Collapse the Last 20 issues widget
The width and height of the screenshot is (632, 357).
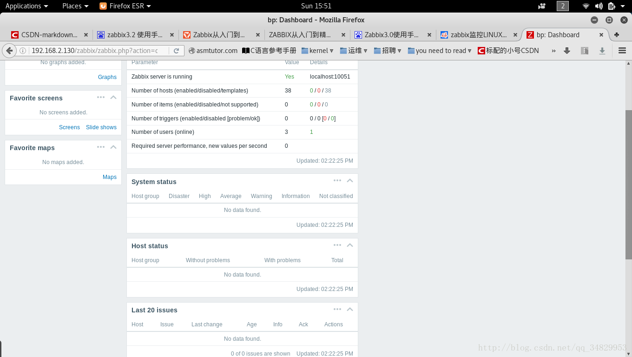tap(350, 309)
